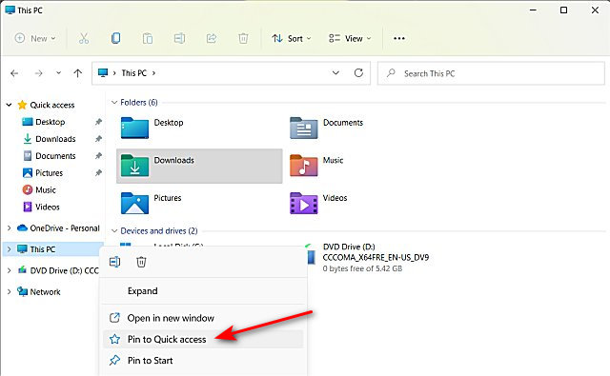Click the Delete trash icon in context menu

point(141,262)
